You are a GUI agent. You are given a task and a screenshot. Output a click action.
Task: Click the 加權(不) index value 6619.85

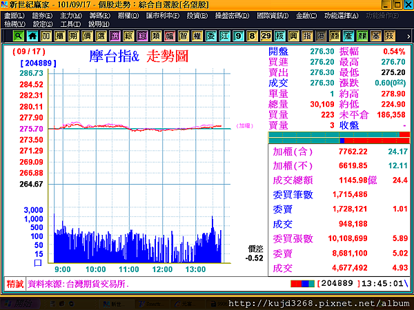tap(353, 165)
